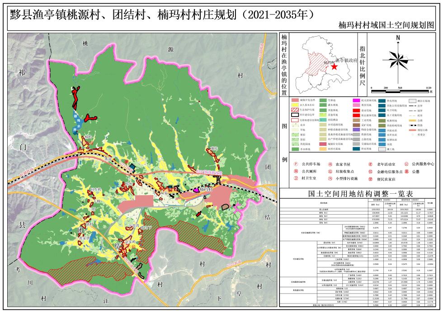443x313 pixels.
Task: Click the 农家书屋 rural library legend icon
Action: coord(330,164)
